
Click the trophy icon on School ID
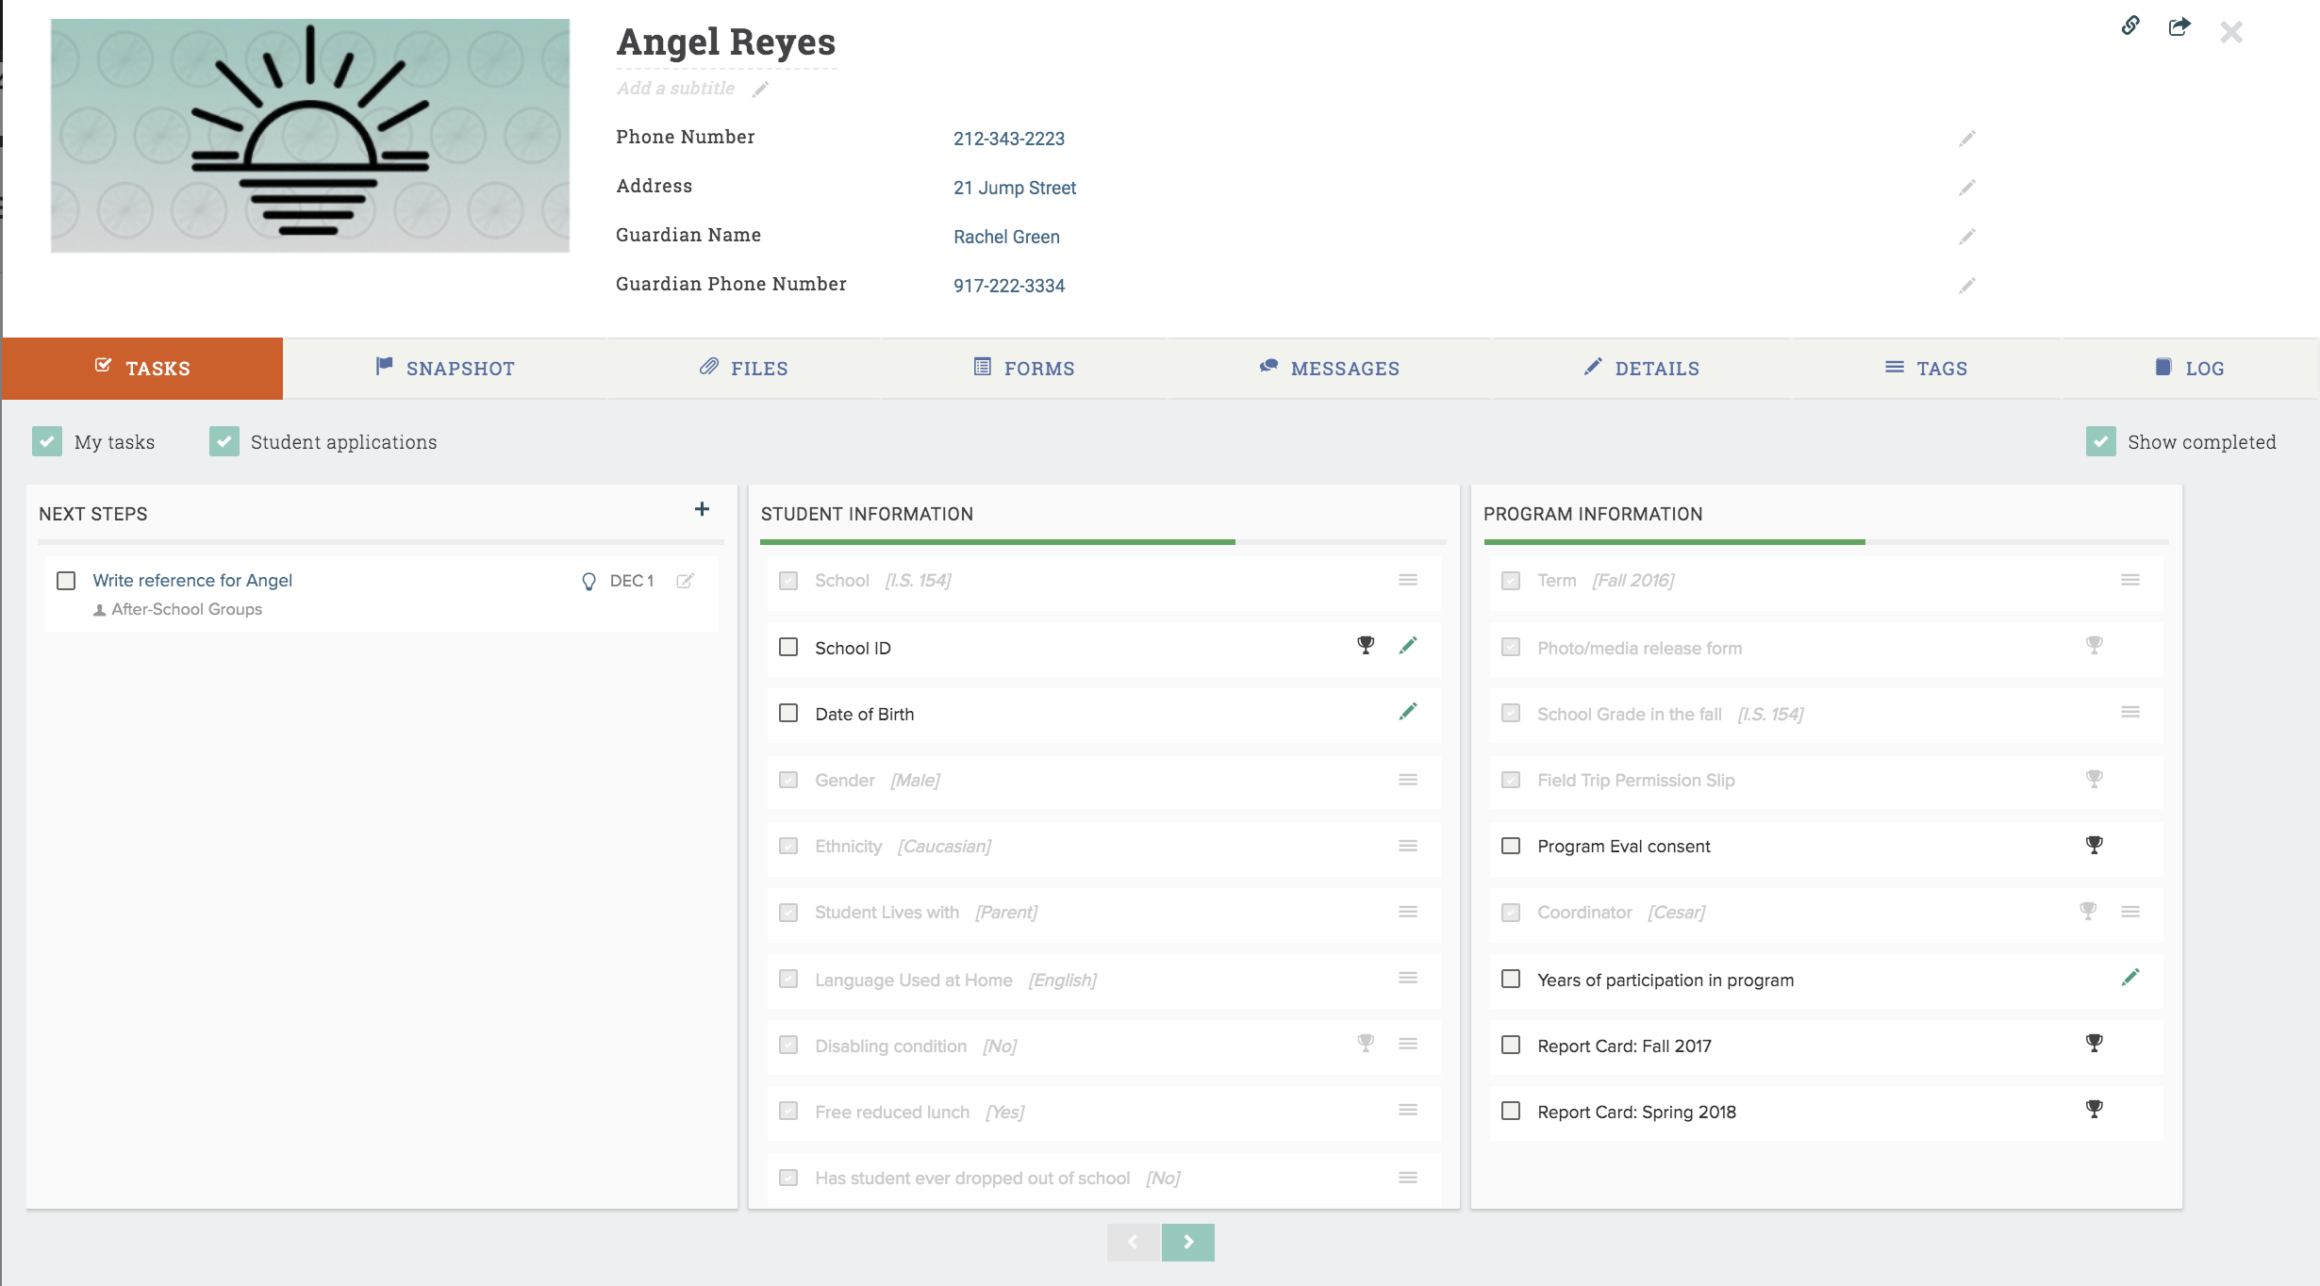click(x=1365, y=646)
